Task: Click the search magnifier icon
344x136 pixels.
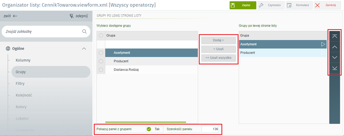Action: click(85, 32)
